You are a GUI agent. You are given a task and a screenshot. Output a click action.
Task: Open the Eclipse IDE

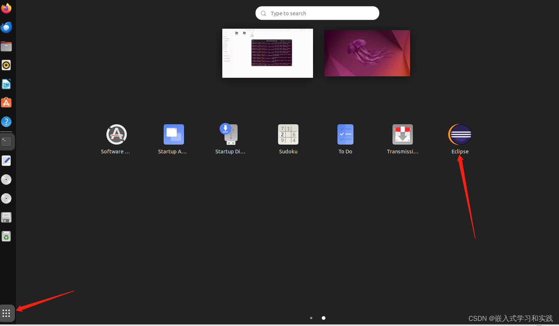point(460,134)
